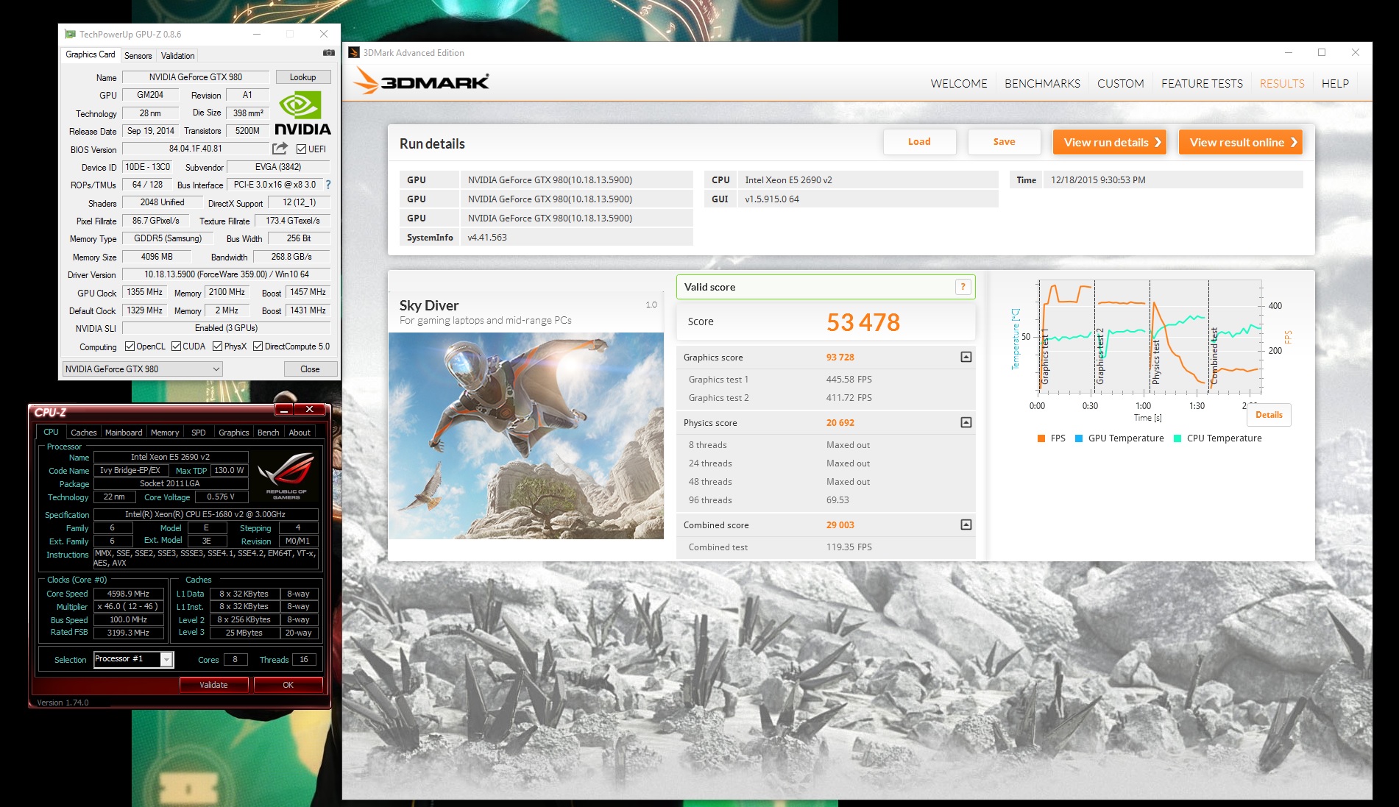The height and width of the screenshot is (807, 1399).
Task: Toggle the DirectCompute 5.0 checkbox
Action: 258,346
